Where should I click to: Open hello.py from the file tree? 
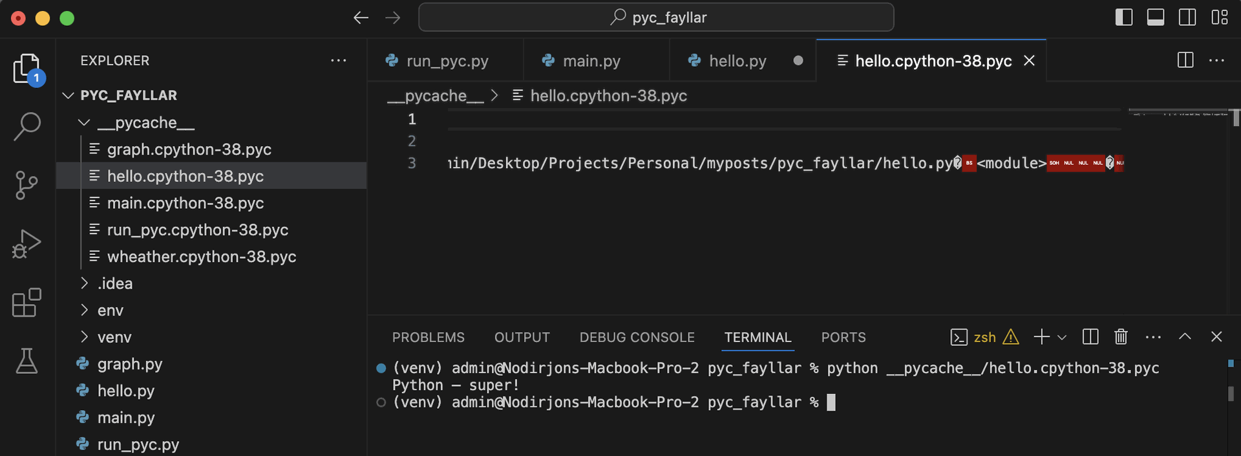(x=211, y=391)
